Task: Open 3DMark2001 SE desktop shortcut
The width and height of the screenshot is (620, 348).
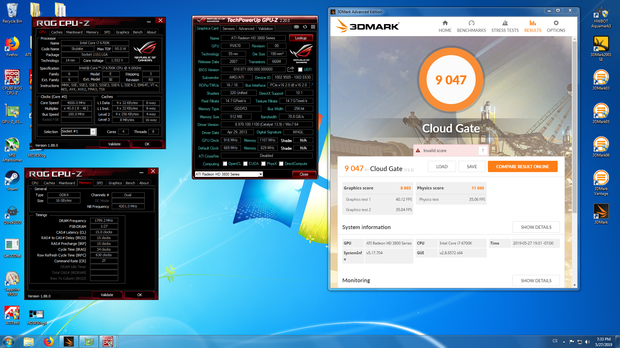Action: (x=601, y=49)
